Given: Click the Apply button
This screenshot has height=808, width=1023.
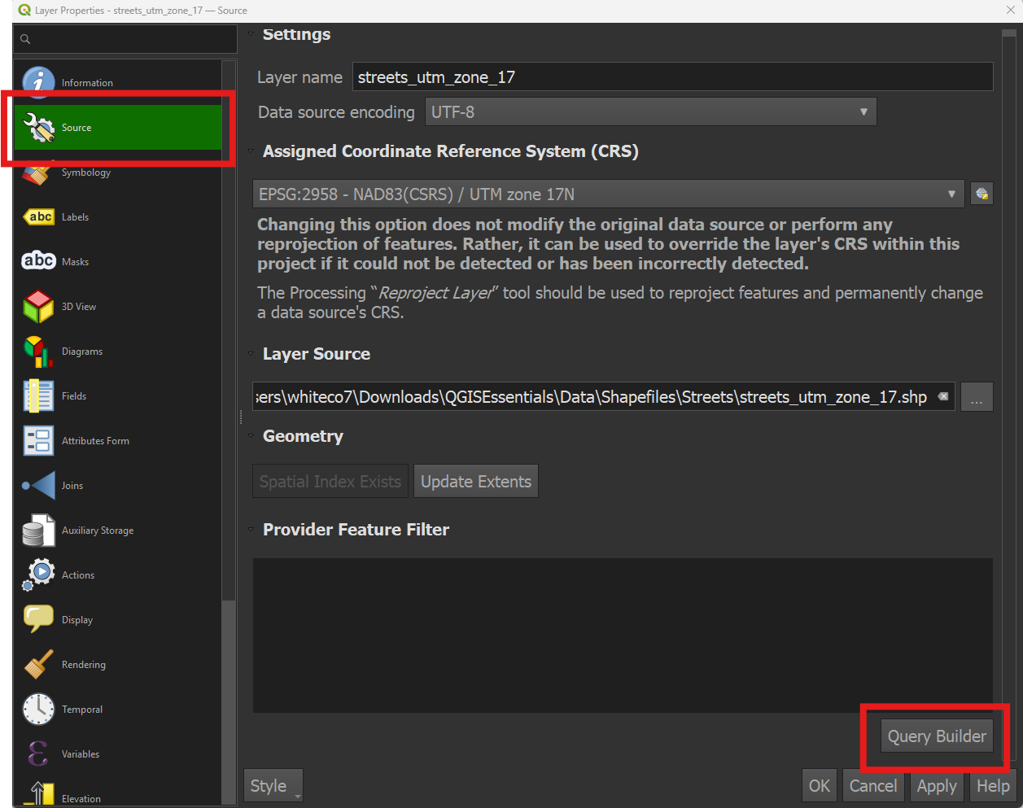Looking at the screenshot, I should [937, 786].
